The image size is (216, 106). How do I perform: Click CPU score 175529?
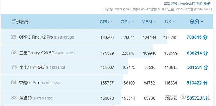107,53
